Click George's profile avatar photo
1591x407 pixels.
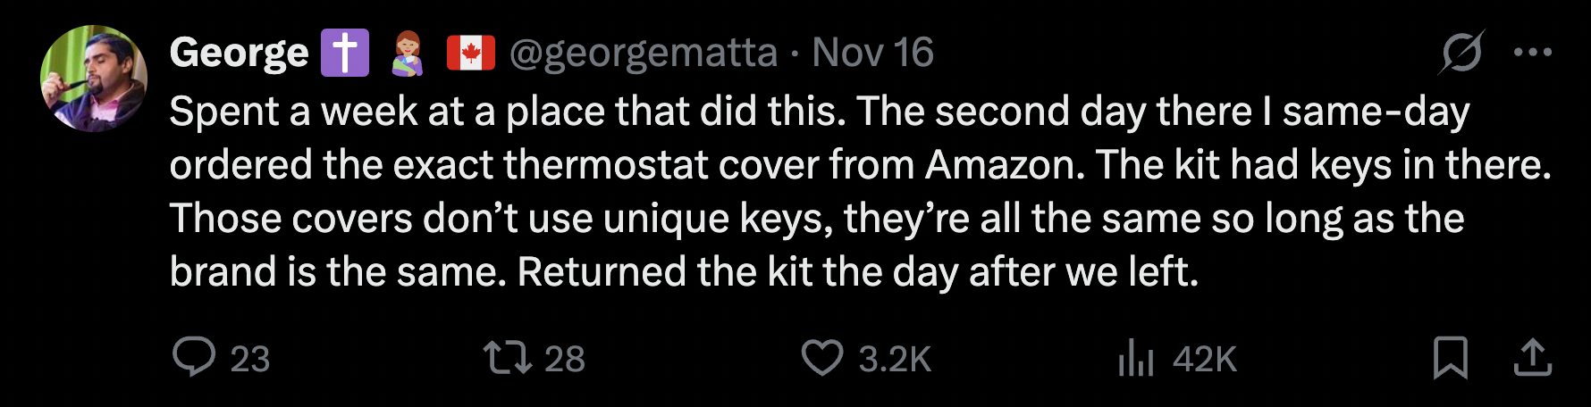click(94, 79)
